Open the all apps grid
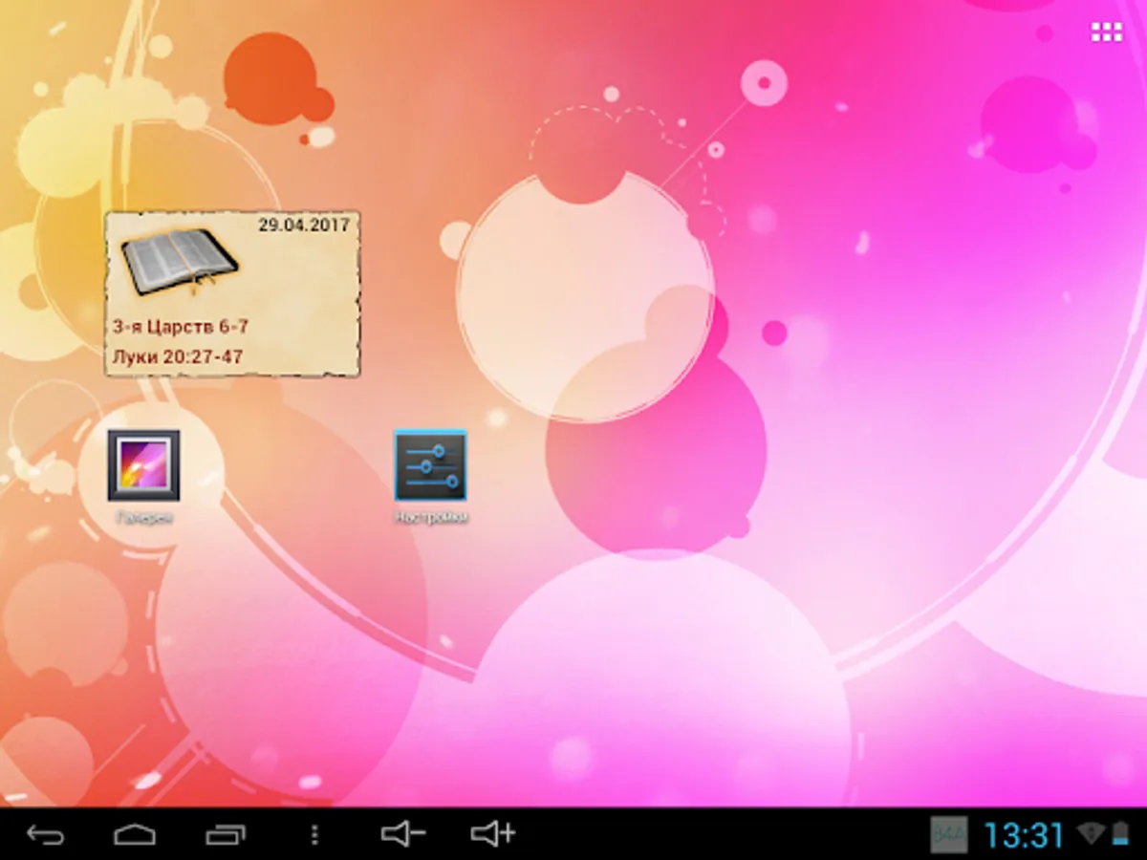The width and height of the screenshot is (1147, 860). click(x=1106, y=32)
